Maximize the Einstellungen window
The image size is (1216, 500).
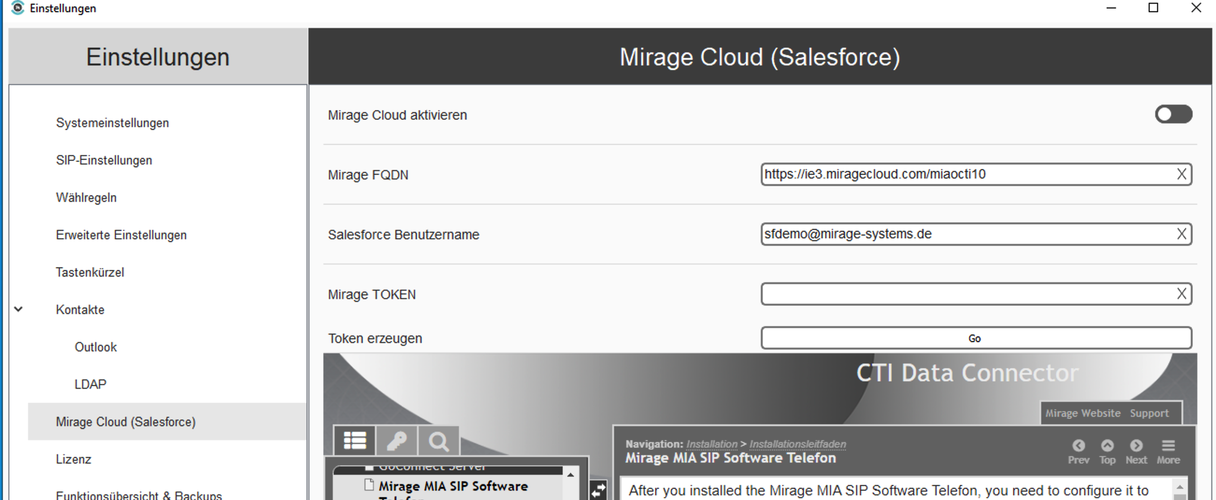pyautogui.click(x=1153, y=8)
